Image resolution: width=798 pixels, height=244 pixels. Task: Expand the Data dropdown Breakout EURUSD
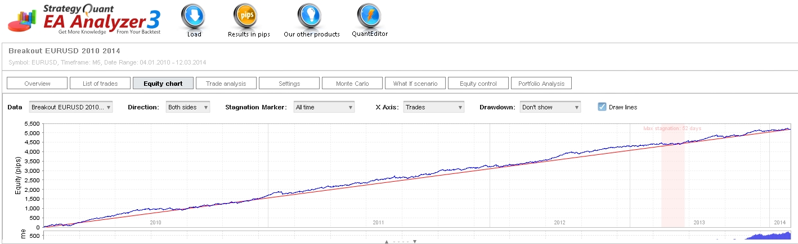[71, 107]
